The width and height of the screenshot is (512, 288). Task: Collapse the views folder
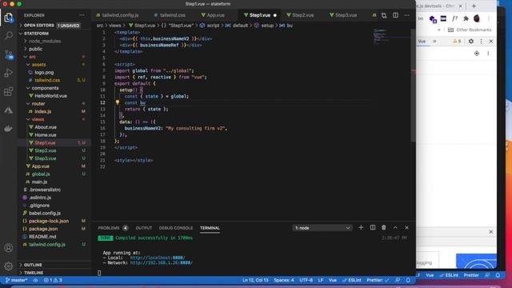click(38, 119)
